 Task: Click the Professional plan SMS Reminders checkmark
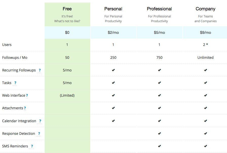pyautogui.click(x=159, y=146)
